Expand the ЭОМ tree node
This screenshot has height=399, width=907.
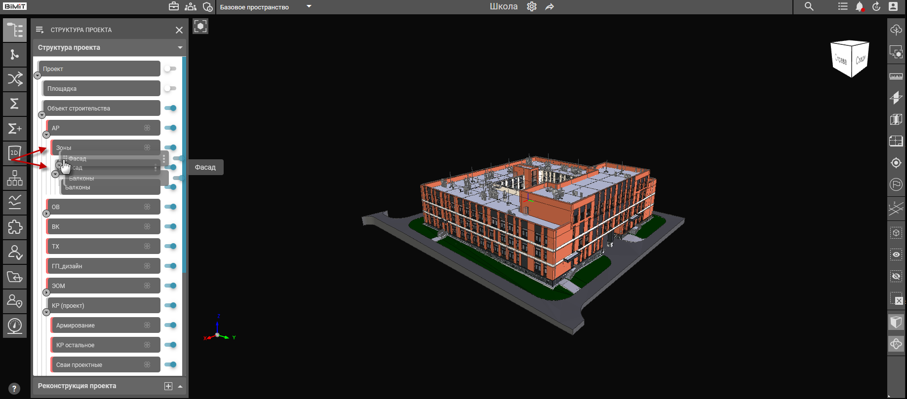(46, 292)
